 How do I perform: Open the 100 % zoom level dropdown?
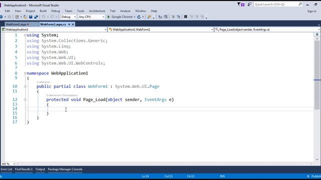click(x=8, y=163)
